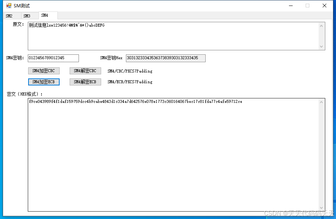Click into the SM4密钥 key field
This screenshot has width=336, height=219.
pos(53,58)
